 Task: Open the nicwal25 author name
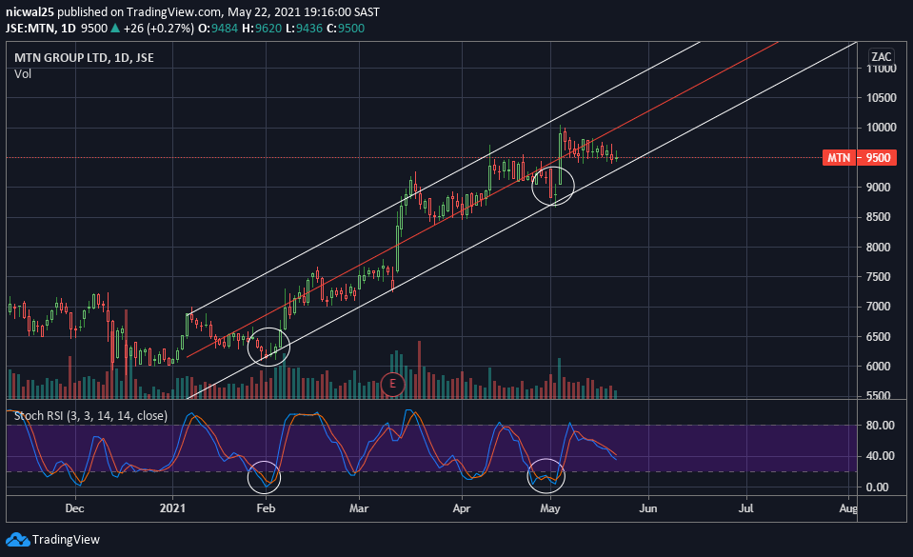point(30,11)
